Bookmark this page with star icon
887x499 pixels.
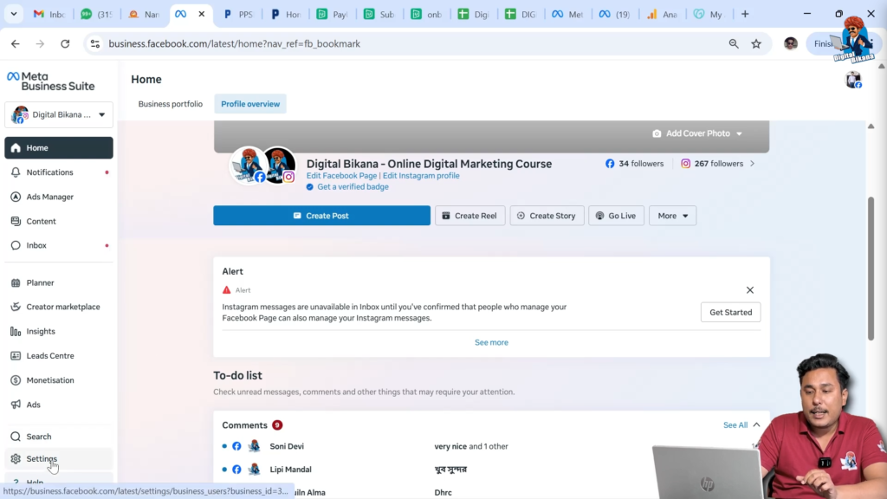756,43
